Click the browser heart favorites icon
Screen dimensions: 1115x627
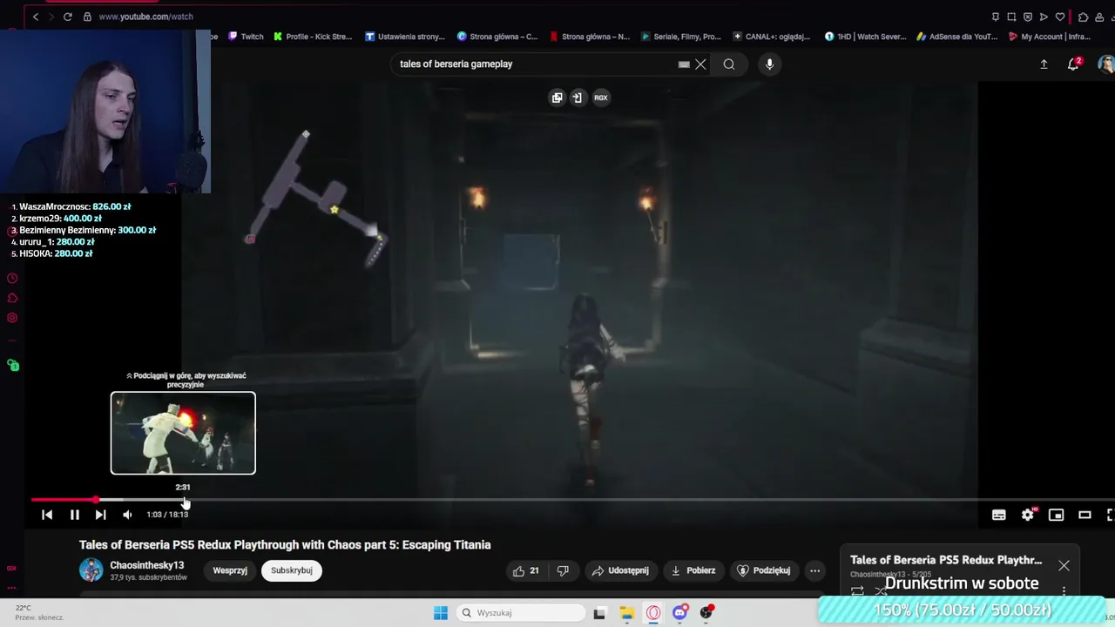(1060, 17)
